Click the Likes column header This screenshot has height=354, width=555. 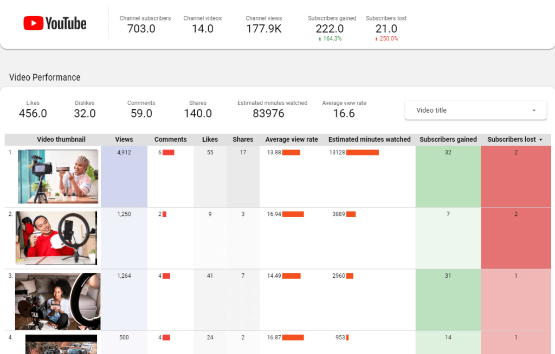(210, 140)
